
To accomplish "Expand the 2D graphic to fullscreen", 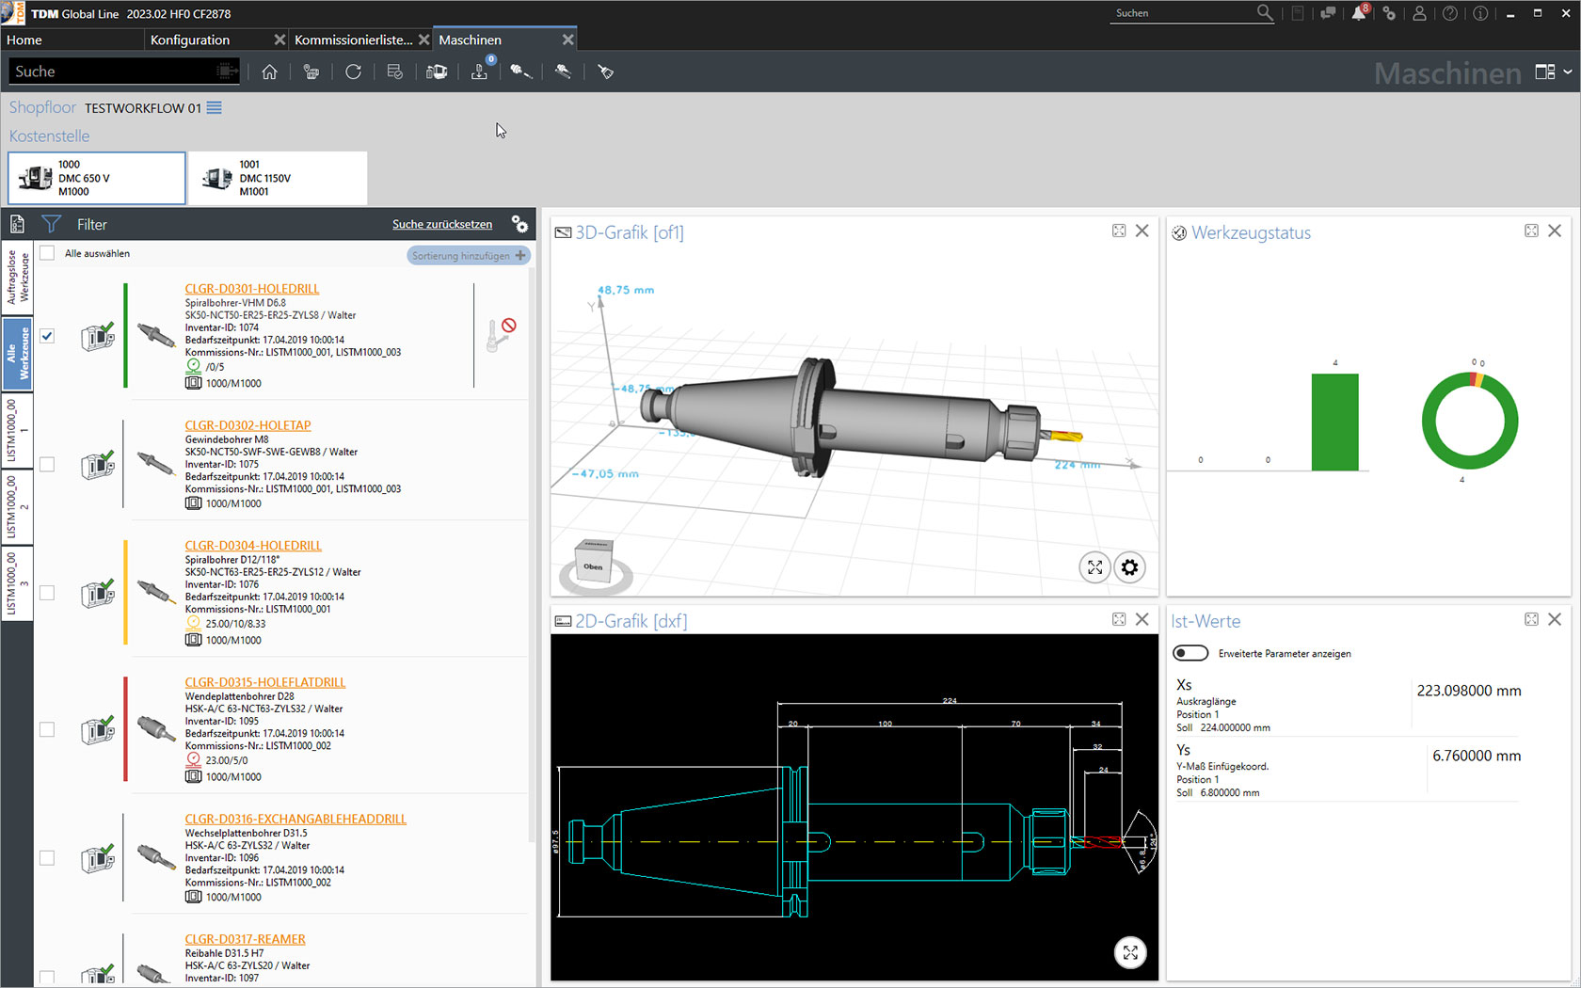I will pos(1130,952).
